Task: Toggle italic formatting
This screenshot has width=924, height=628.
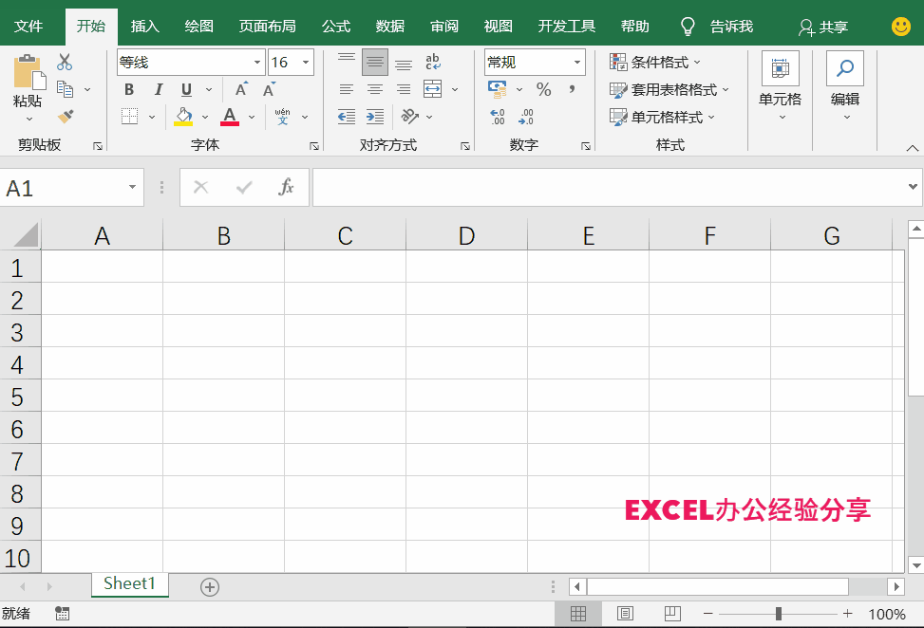Action: click(158, 88)
